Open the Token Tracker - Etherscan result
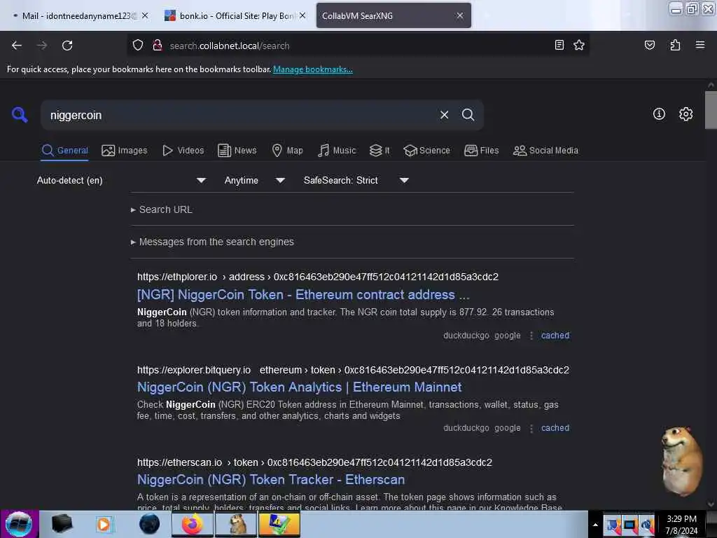 pos(271,479)
